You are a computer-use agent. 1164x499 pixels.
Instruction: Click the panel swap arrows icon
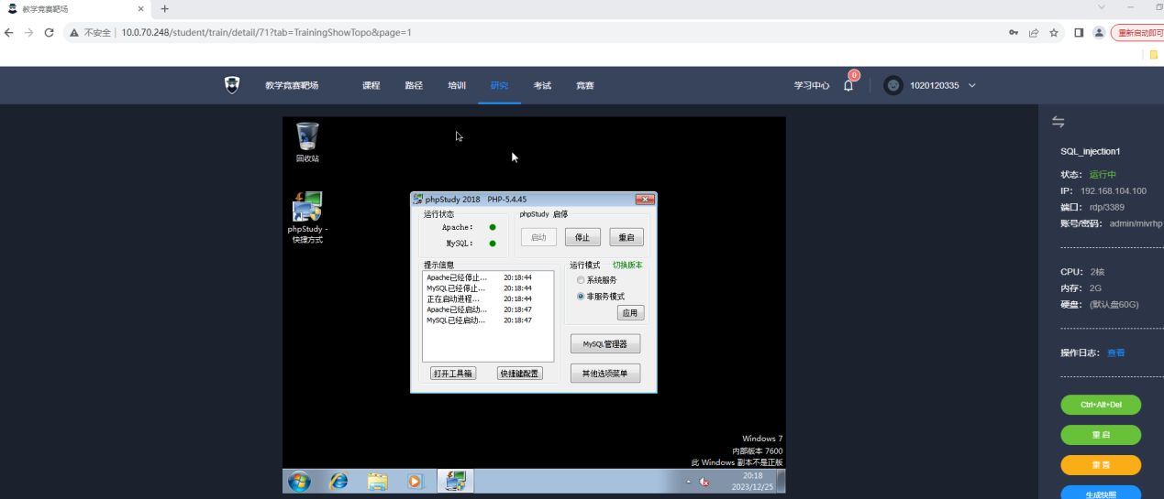[1059, 122]
